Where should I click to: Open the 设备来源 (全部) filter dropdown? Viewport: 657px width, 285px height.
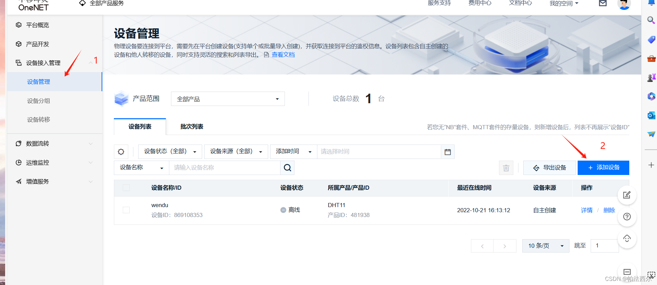pos(236,152)
